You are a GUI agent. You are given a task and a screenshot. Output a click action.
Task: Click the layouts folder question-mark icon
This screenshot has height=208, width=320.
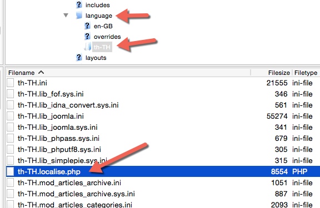pos(79,58)
